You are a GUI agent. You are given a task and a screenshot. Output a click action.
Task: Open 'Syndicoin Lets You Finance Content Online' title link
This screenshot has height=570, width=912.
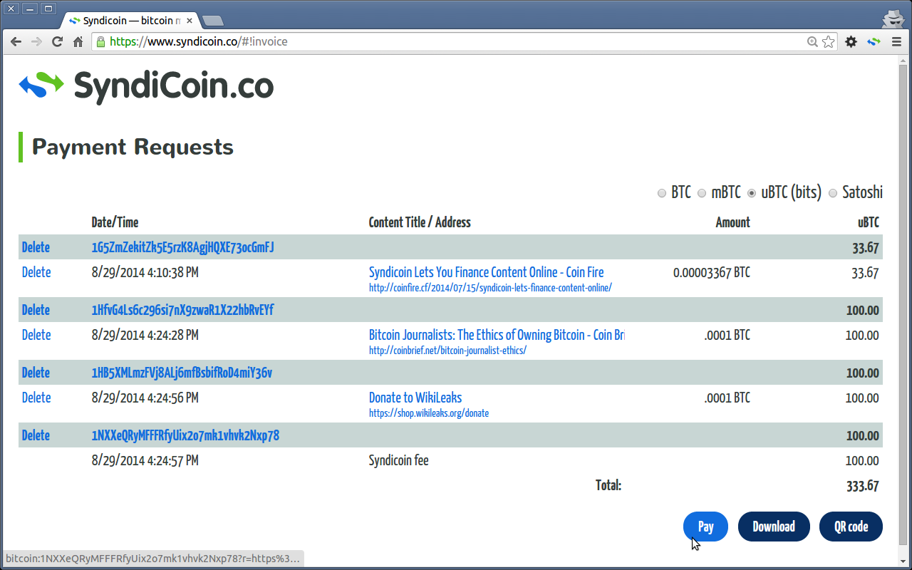coord(487,272)
